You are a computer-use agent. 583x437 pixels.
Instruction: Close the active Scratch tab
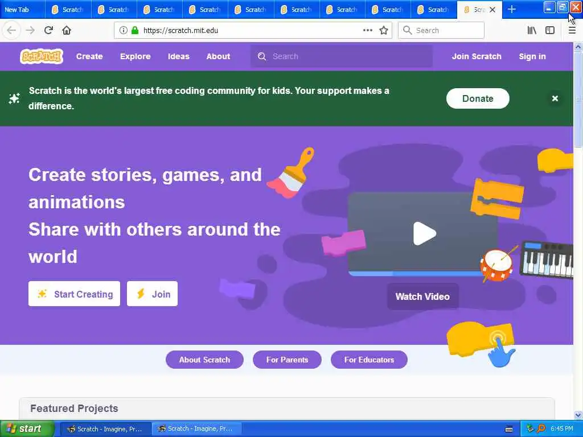pos(492,10)
